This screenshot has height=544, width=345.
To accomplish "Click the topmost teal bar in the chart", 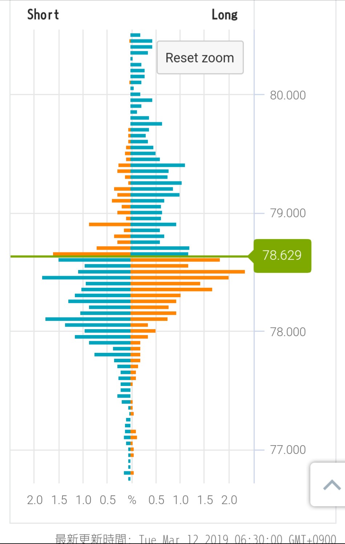I will [135, 35].
